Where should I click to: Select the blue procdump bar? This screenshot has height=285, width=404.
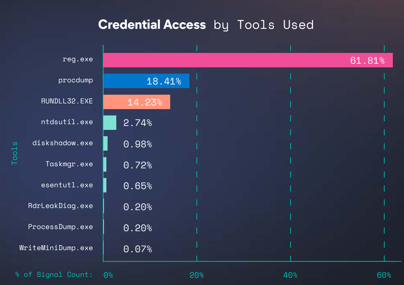tap(146, 81)
